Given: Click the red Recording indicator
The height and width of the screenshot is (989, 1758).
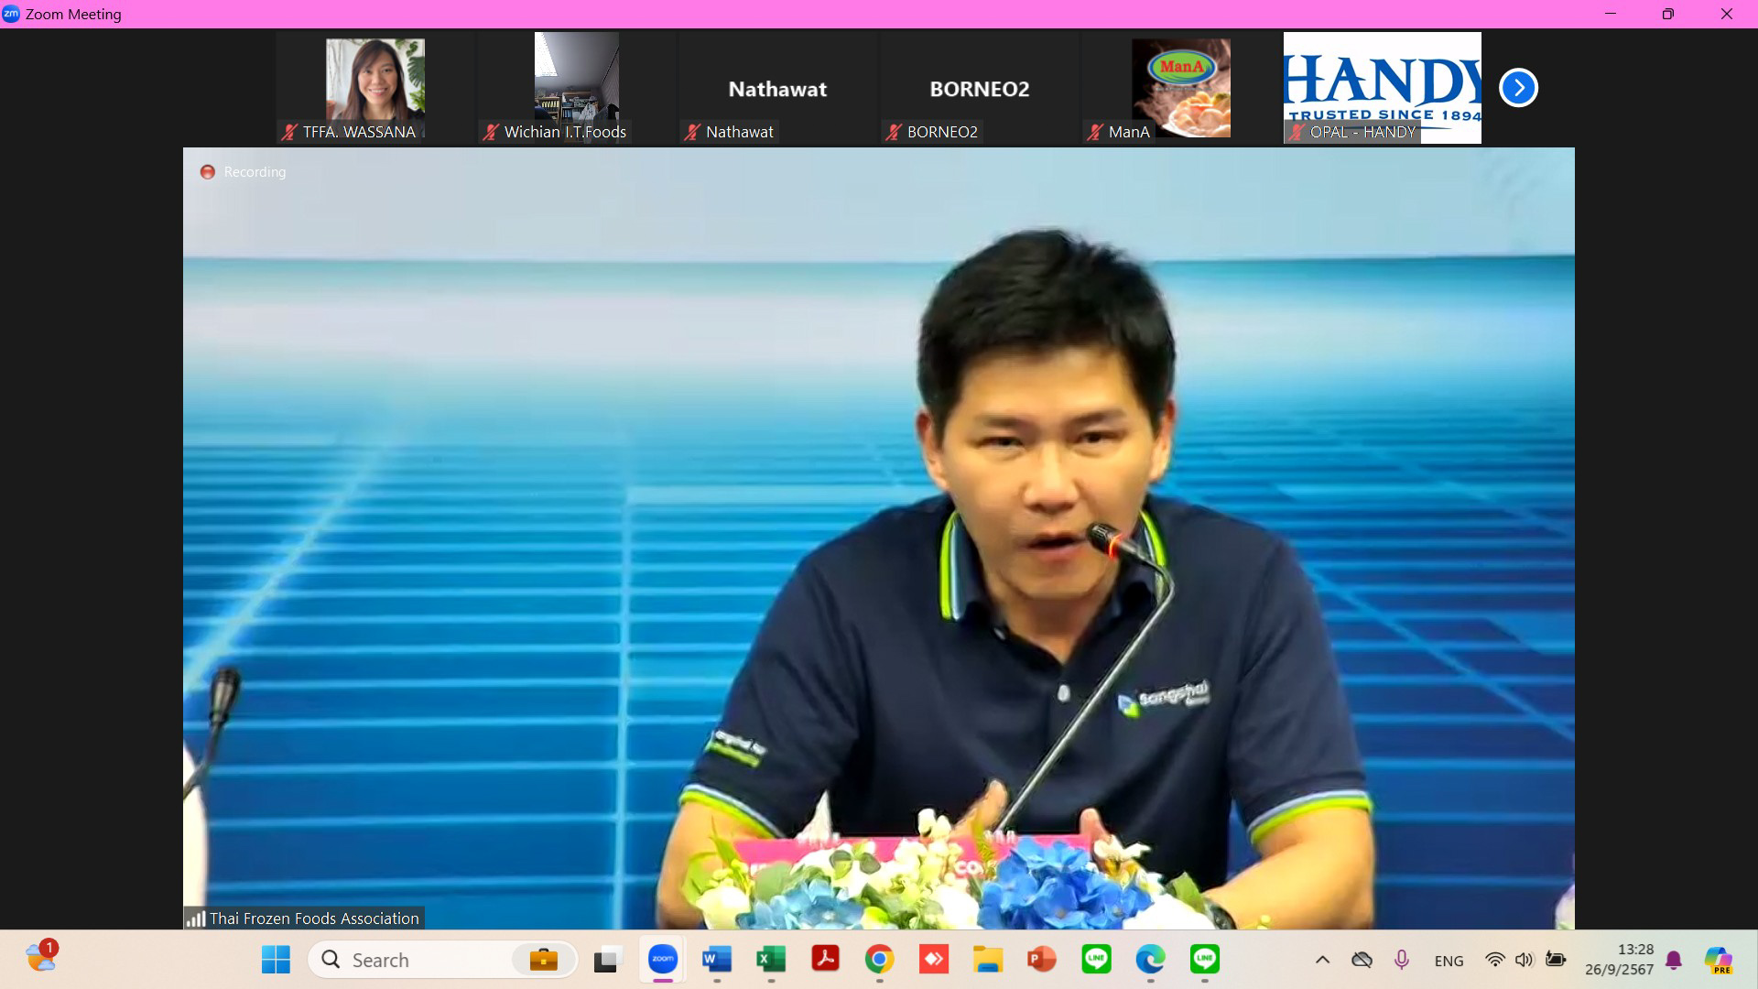Looking at the screenshot, I should tap(208, 172).
